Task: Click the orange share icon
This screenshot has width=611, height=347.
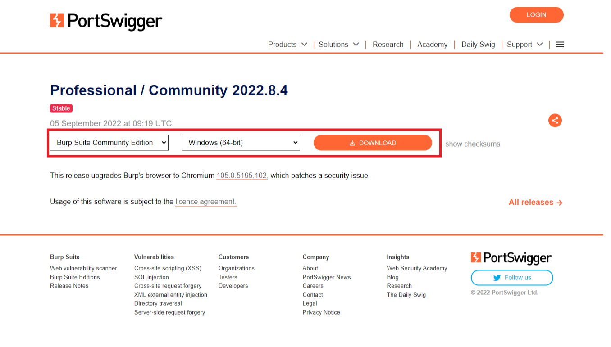Action: [x=555, y=120]
